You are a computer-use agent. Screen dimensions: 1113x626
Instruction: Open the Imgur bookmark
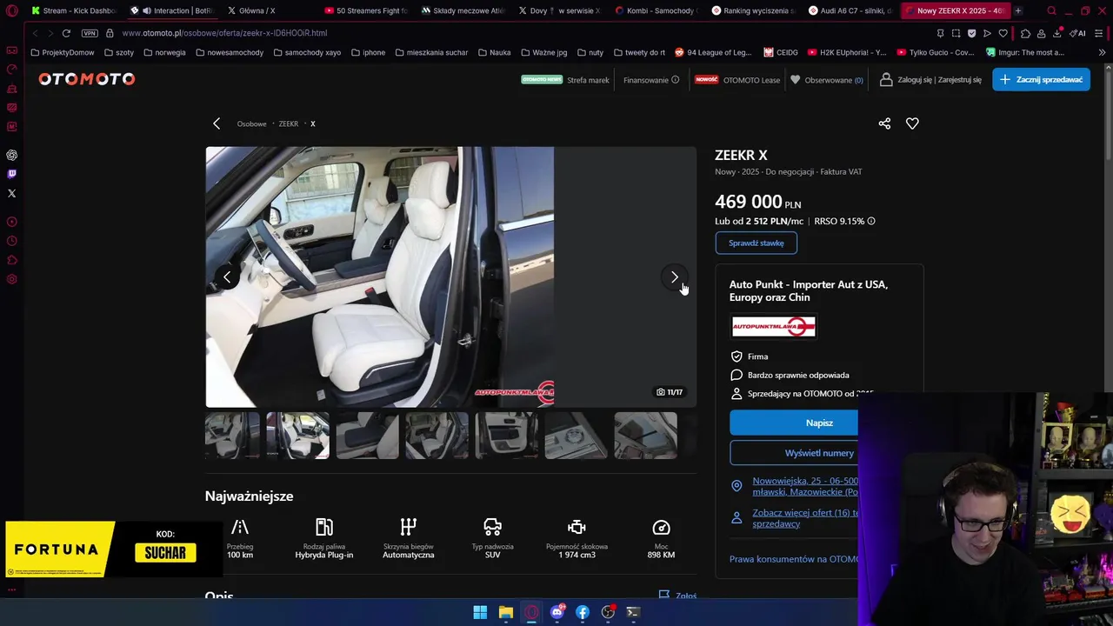coord(1025,52)
